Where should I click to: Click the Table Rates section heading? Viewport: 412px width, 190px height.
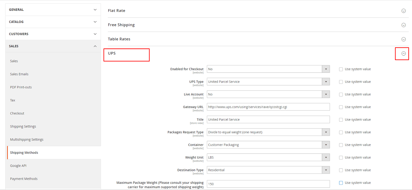119,39
